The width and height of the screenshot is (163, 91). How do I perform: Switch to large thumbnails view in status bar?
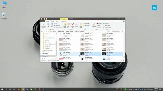pos(124,61)
